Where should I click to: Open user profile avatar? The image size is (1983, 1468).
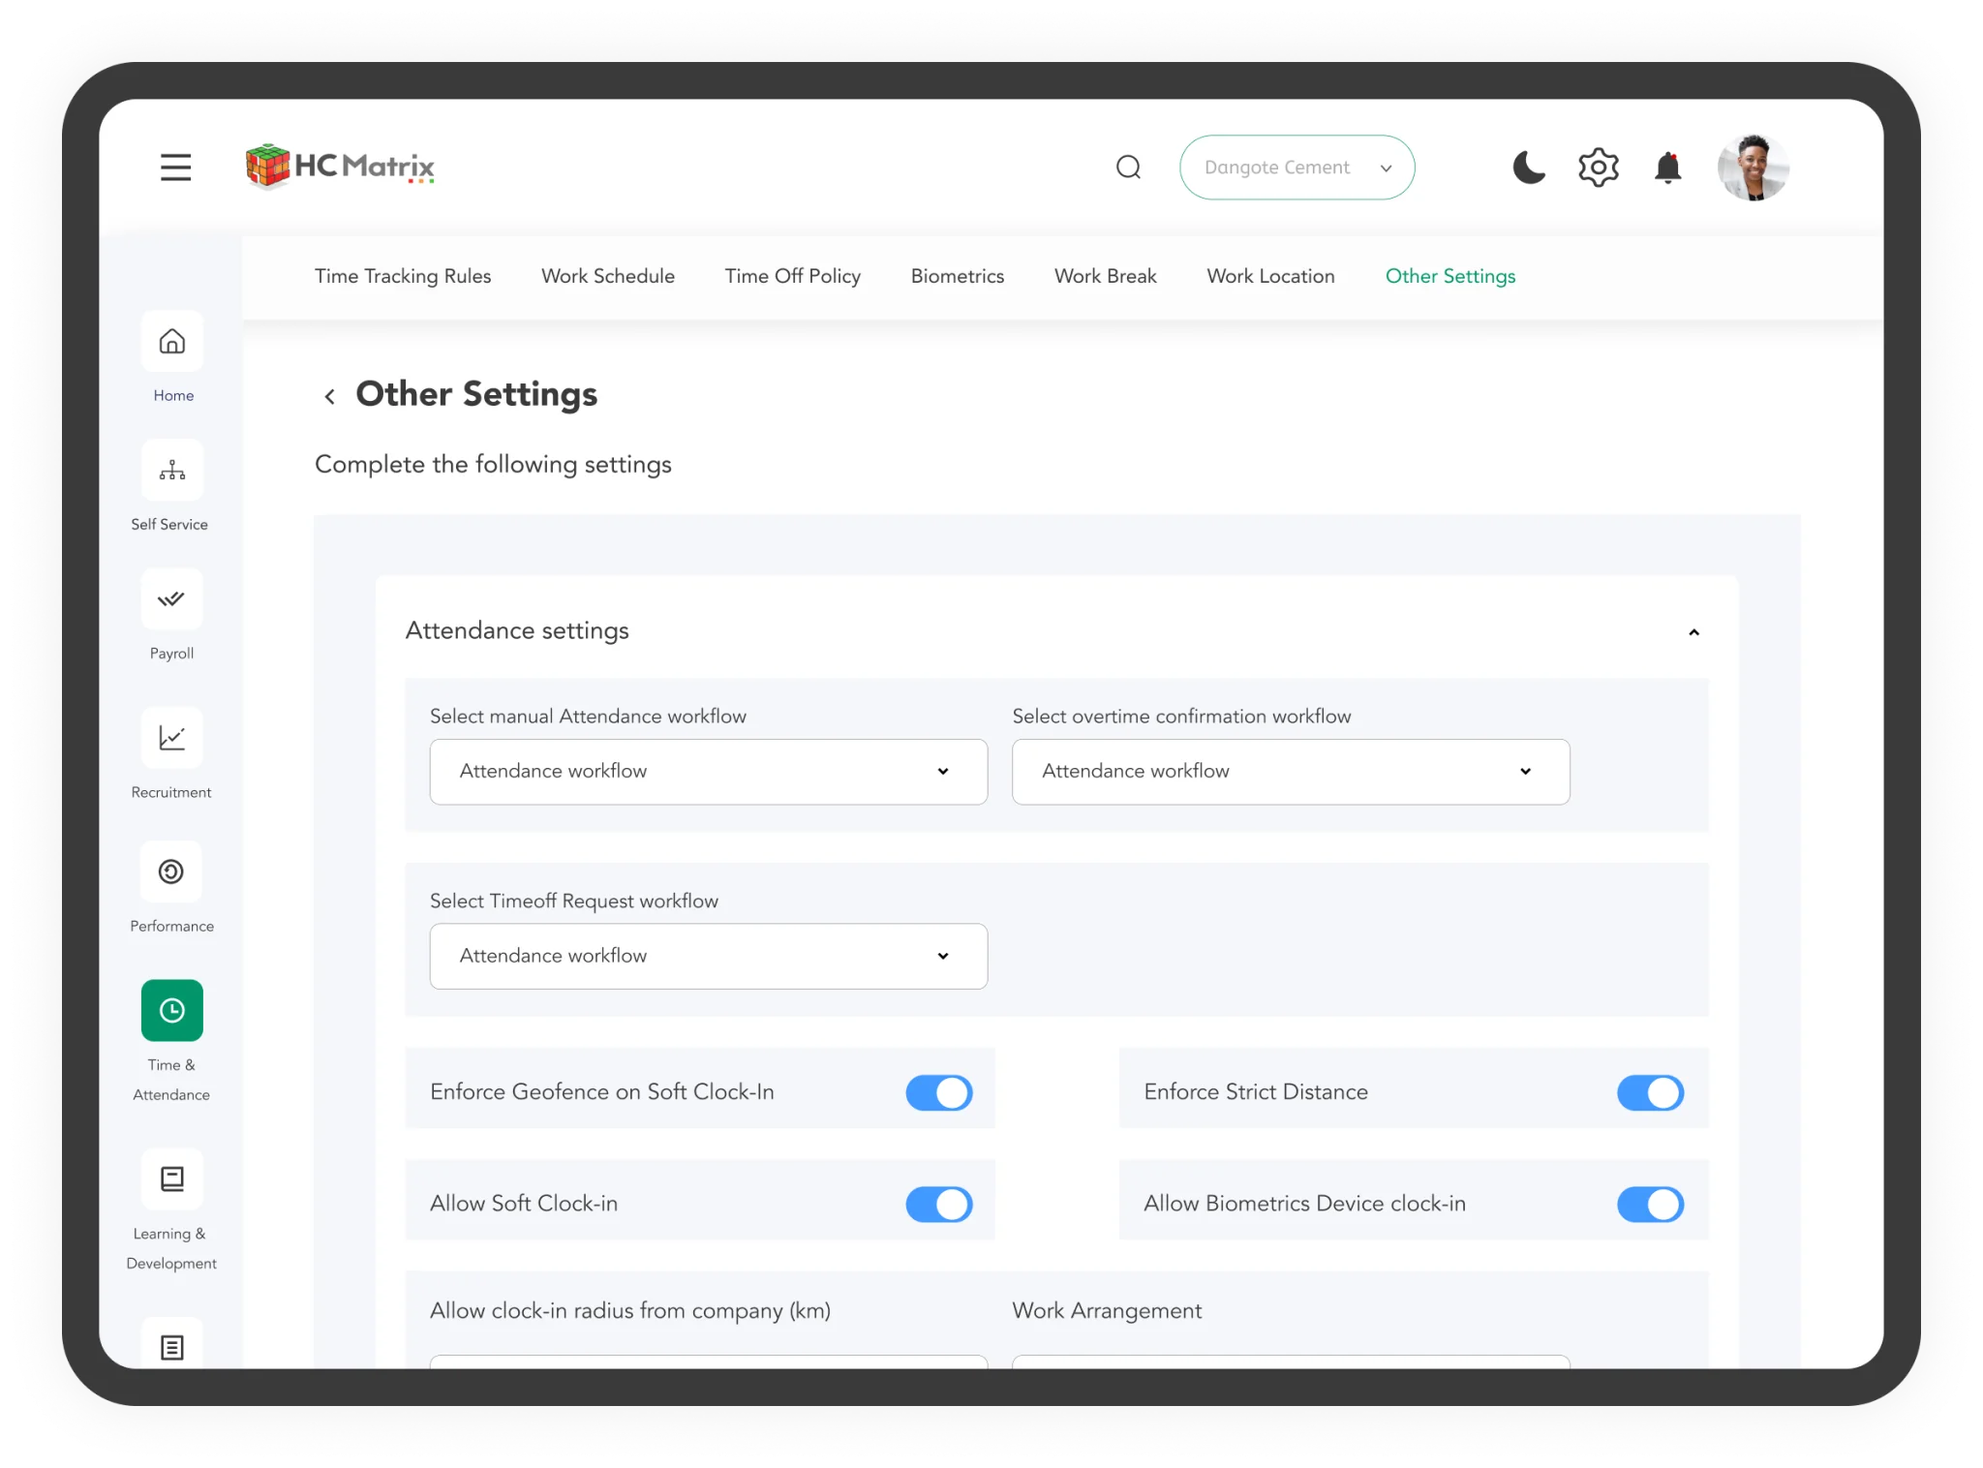coord(1753,168)
